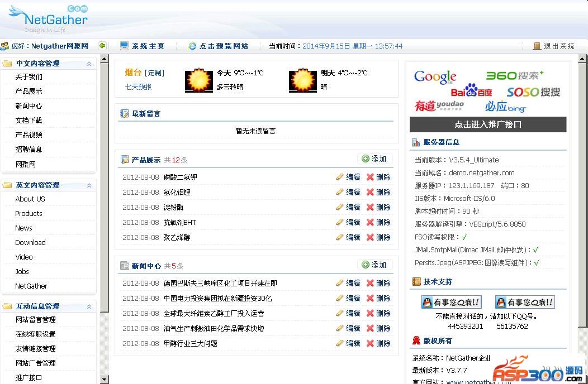Open 产品视频 sidebar item

pyautogui.click(x=29, y=135)
